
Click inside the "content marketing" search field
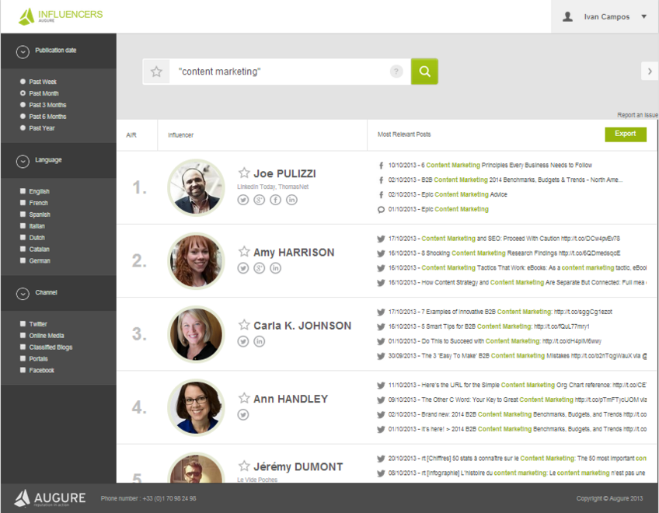pyautogui.click(x=280, y=72)
